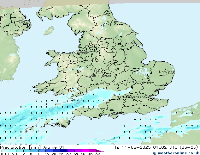Click the Birmingham city label

(x=102, y=76)
